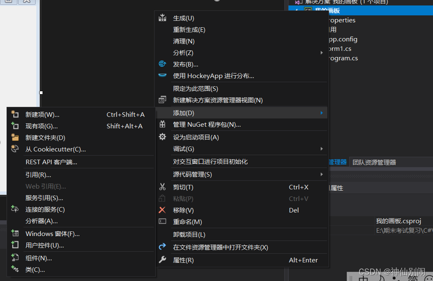Click the Rename (重命名) icon
433x281 pixels.
point(162,221)
